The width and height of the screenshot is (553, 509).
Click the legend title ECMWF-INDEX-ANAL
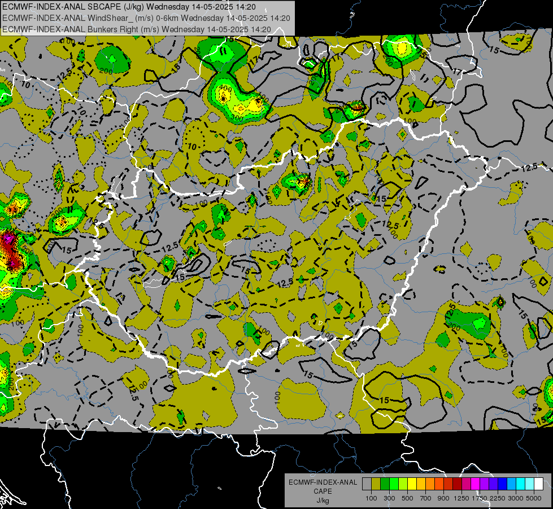323,482
